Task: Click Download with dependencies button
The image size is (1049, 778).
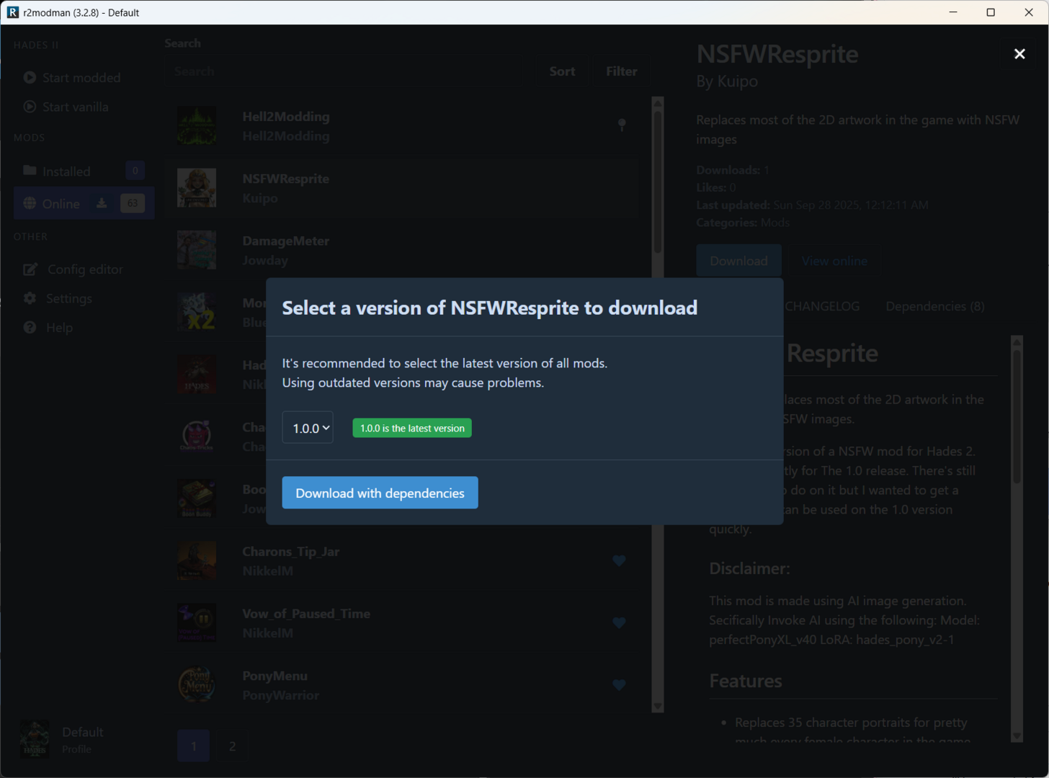Action: coord(380,493)
